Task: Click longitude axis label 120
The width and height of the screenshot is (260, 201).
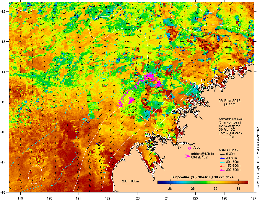Action: point(50,198)
